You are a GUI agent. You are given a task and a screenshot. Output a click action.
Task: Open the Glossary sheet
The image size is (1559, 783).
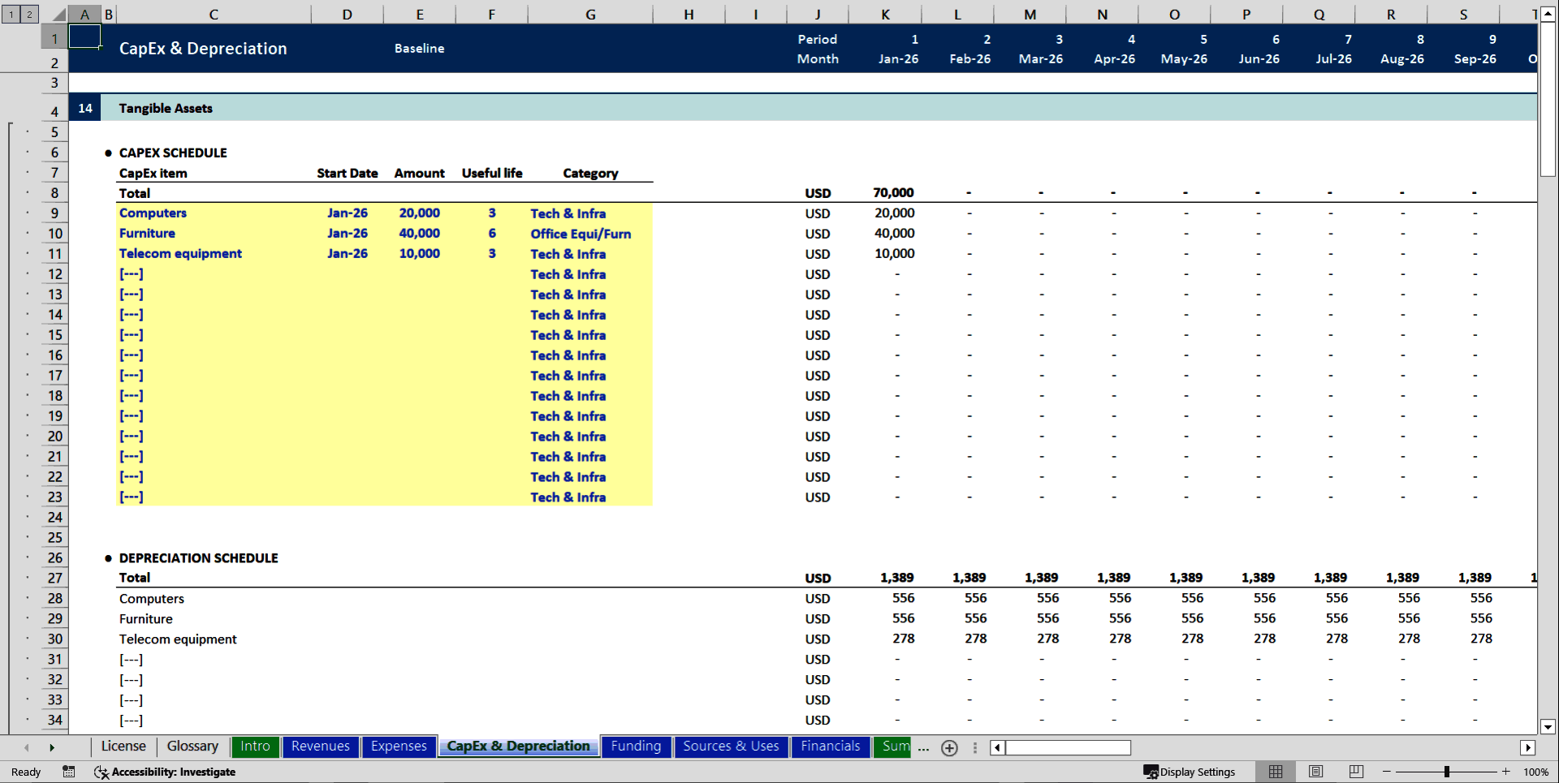pyautogui.click(x=192, y=746)
